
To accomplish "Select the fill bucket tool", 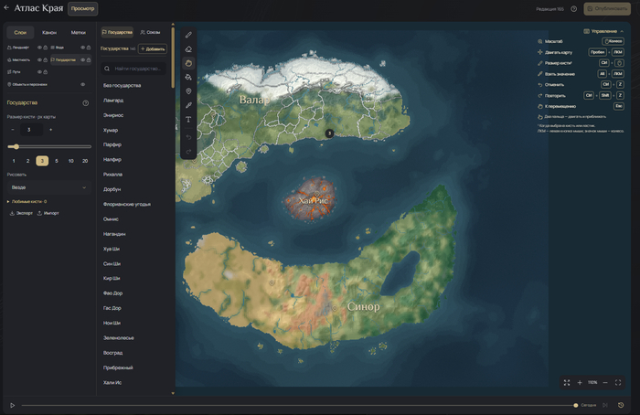I will tap(188, 77).
